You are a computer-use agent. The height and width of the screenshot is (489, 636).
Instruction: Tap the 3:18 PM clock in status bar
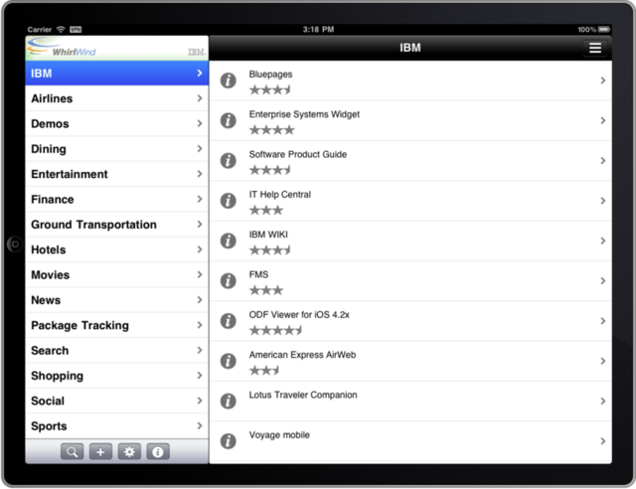pos(318,29)
